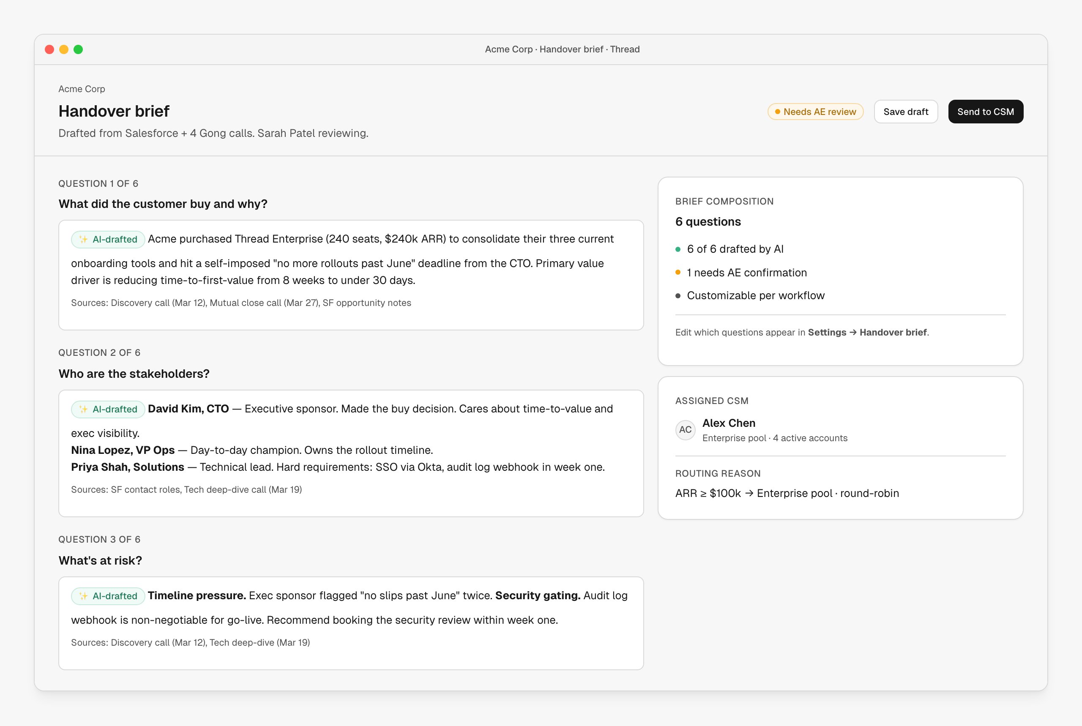1082x726 pixels.
Task: Click the name Nina Lopez, VP Ops
Action: pos(123,450)
